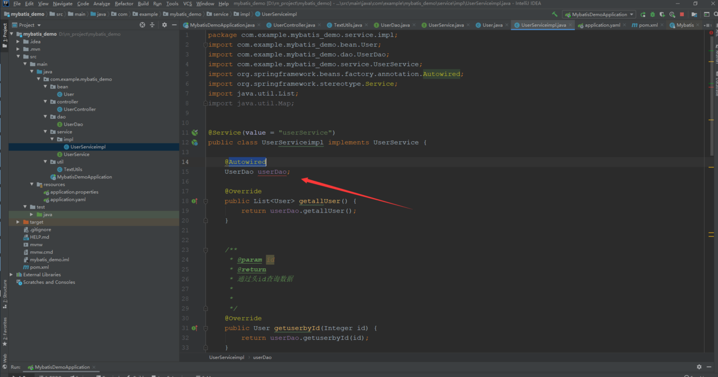Rerun the application with green rerun icon
The height and width of the screenshot is (377, 718).
[x=643, y=14]
